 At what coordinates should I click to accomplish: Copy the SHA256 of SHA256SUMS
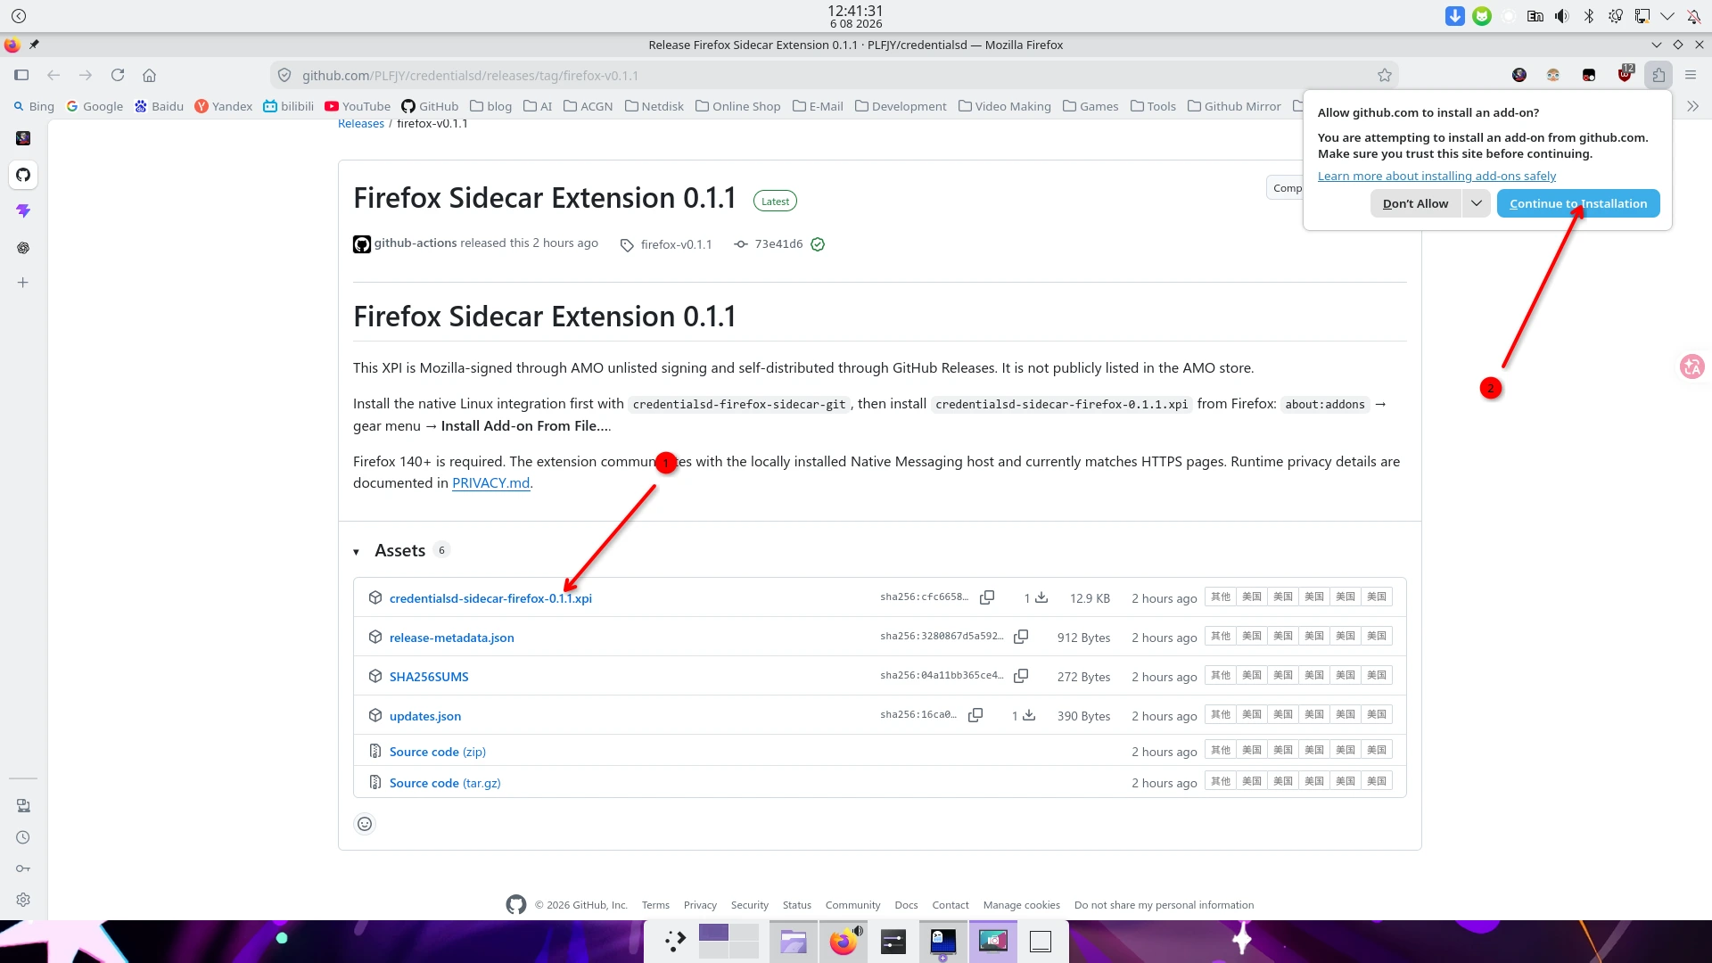(x=1021, y=676)
